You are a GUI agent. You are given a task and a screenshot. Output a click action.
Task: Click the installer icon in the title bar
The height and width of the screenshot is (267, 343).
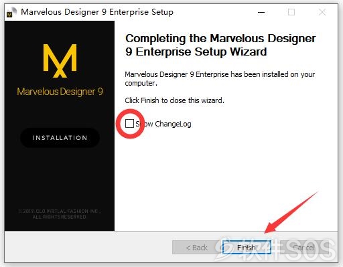[11, 12]
